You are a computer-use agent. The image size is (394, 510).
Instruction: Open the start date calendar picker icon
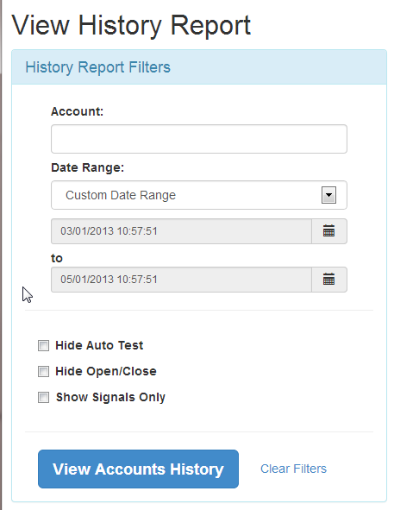click(x=328, y=231)
